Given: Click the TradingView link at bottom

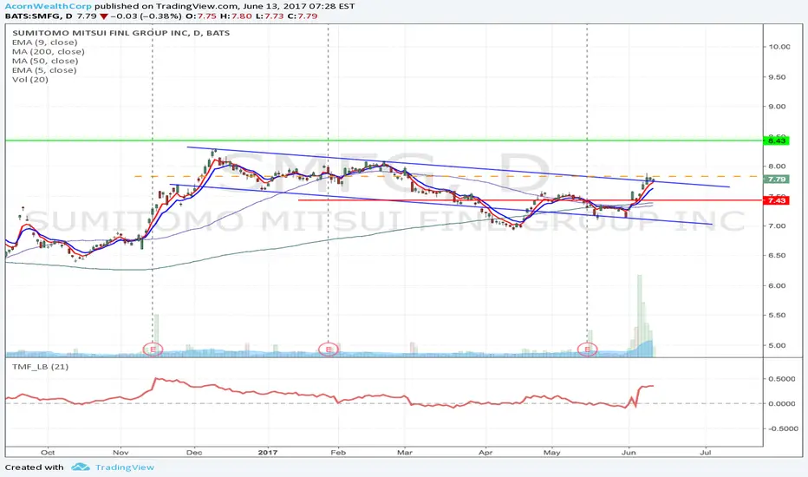Looking at the screenshot, I should click(x=125, y=467).
